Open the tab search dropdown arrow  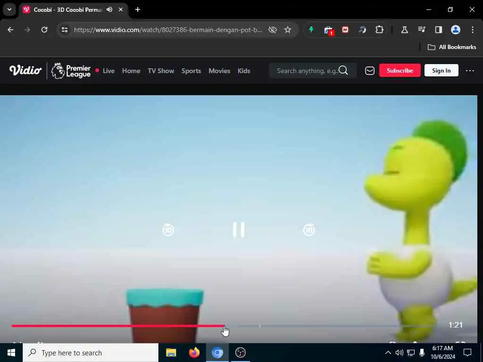tap(9, 9)
